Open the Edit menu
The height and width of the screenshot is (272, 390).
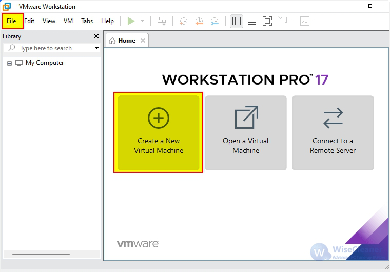coord(29,21)
